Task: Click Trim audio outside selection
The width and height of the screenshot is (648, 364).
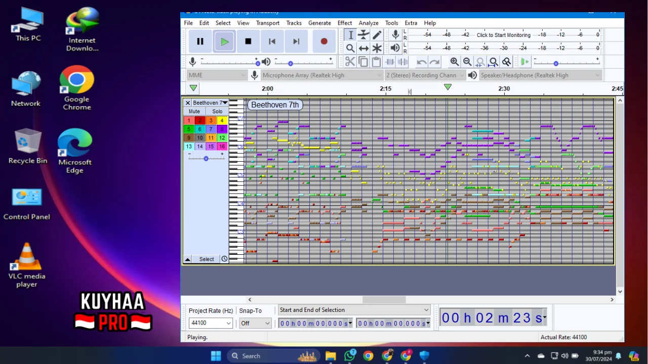Action: pos(390,62)
